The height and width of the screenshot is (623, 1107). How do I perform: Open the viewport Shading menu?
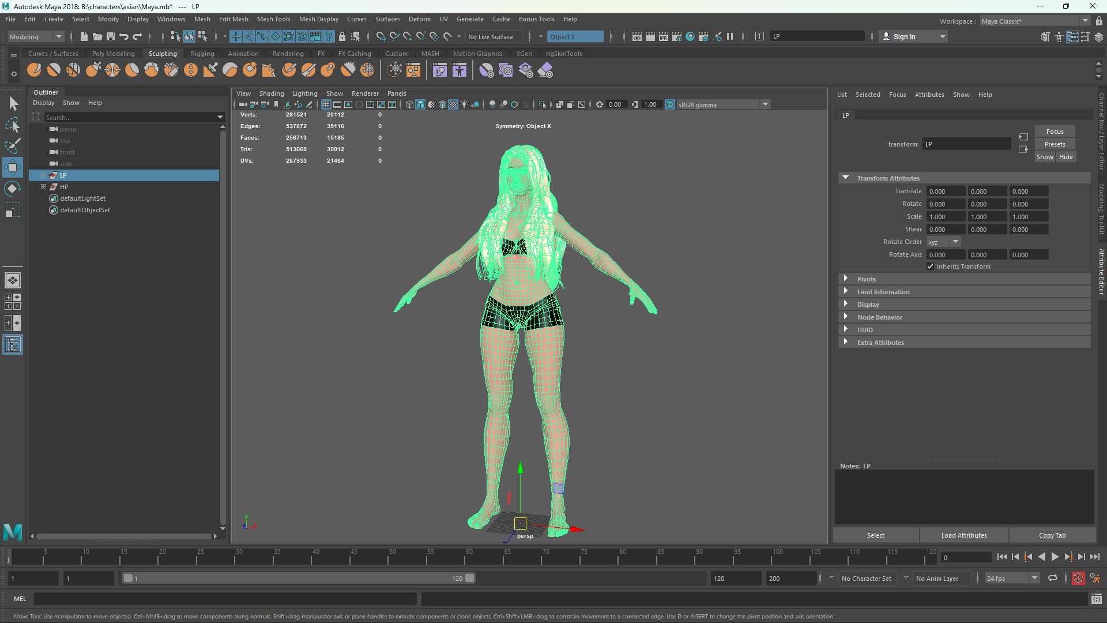[x=272, y=93]
